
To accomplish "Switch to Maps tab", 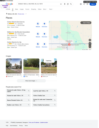I will point(16,9).
